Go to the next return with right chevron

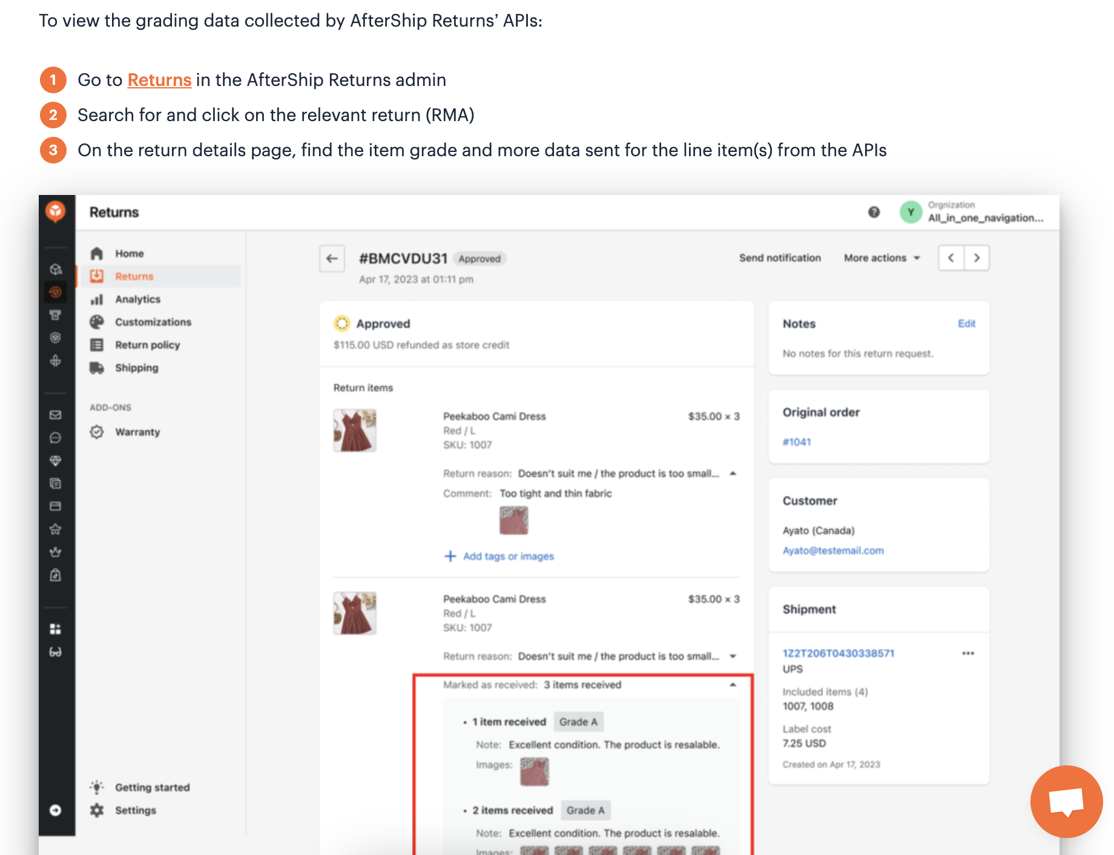coord(977,258)
